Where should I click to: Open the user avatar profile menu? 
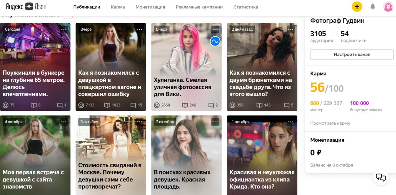click(388, 7)
